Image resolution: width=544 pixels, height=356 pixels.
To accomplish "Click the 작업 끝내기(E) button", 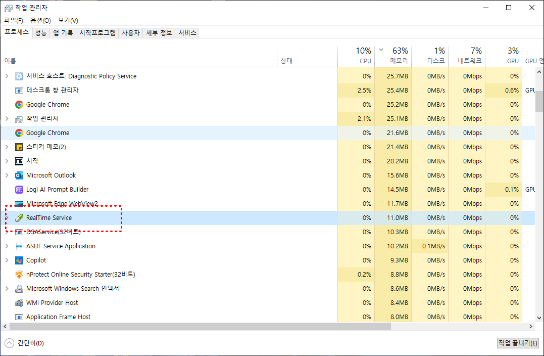I will tap(518, 343).
